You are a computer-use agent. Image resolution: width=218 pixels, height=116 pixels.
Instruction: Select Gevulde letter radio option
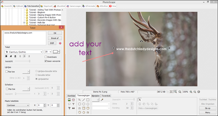click(36, 75)
